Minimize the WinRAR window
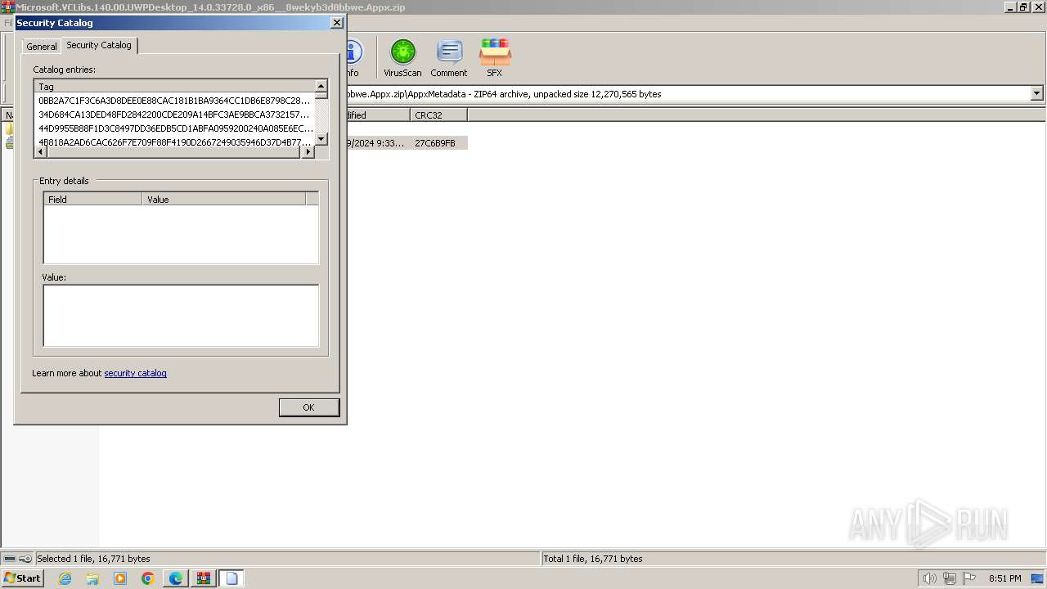This screenshot has height=589, width=1047. pyautogui.click(x=1011, y=7)
